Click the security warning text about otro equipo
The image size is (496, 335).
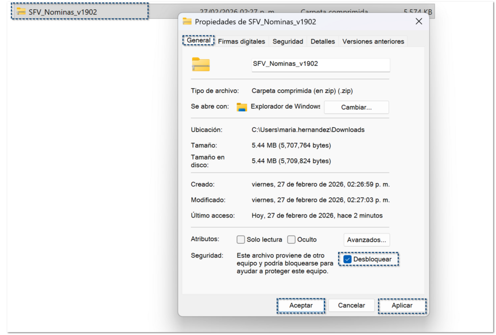(285, 263)
